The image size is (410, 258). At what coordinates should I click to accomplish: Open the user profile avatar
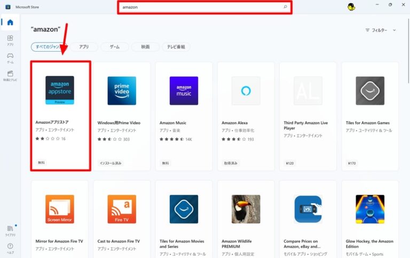click(351, 7)
